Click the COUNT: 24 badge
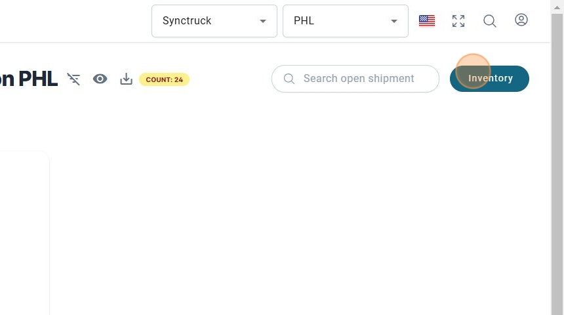 pyautogui.click(x=164, y=79)
